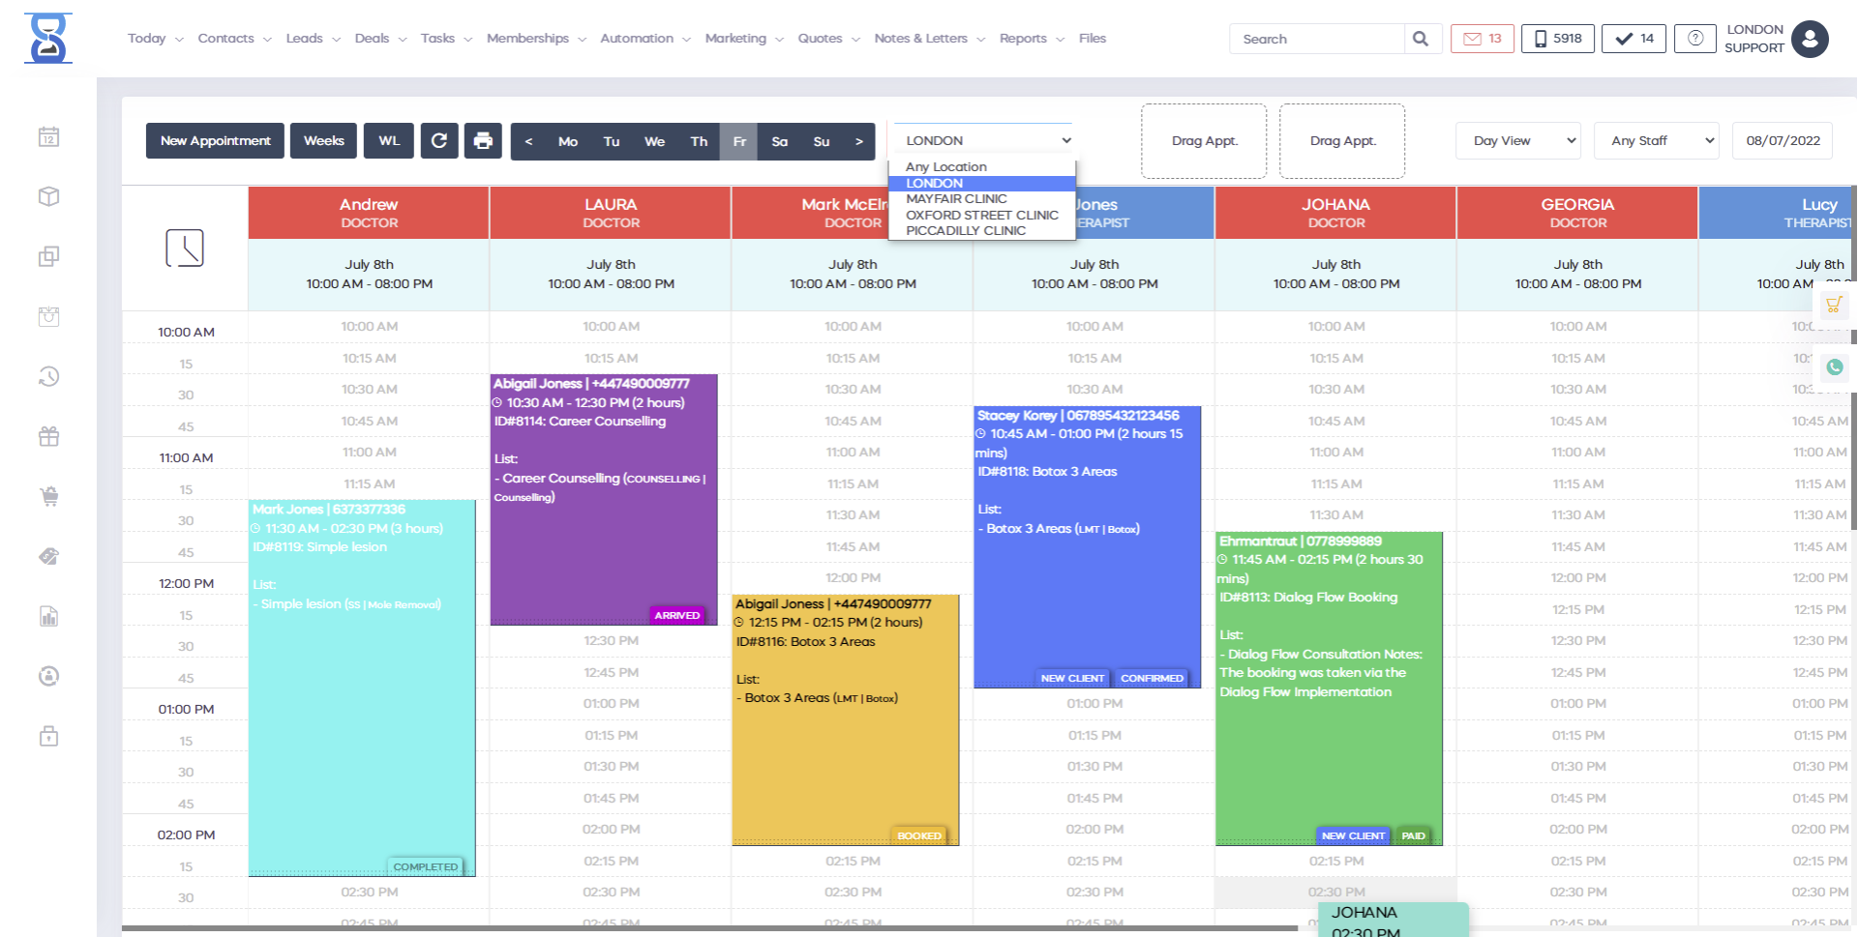Expand the Any Staff dropdown
Viewport: 1858px width, 937px height.
[x=1656, y=141]
